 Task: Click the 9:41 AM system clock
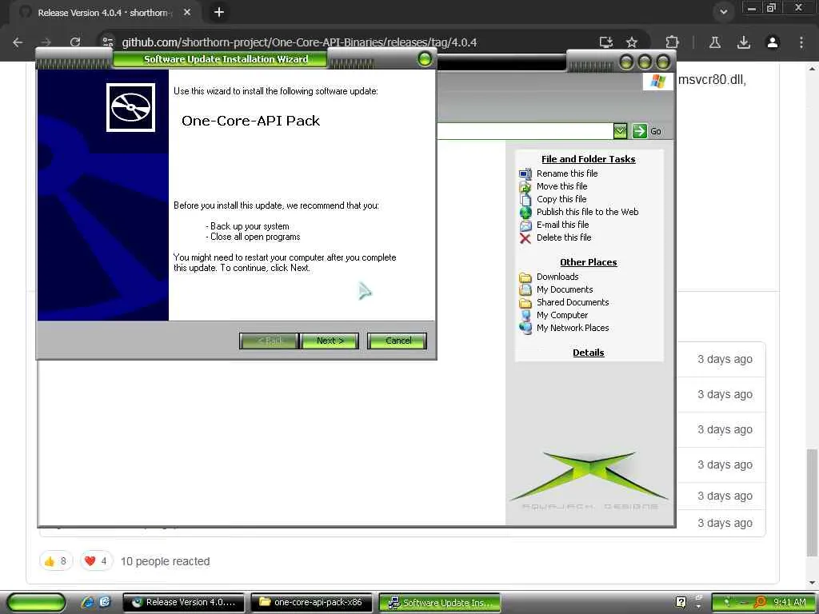click(789, 603)
